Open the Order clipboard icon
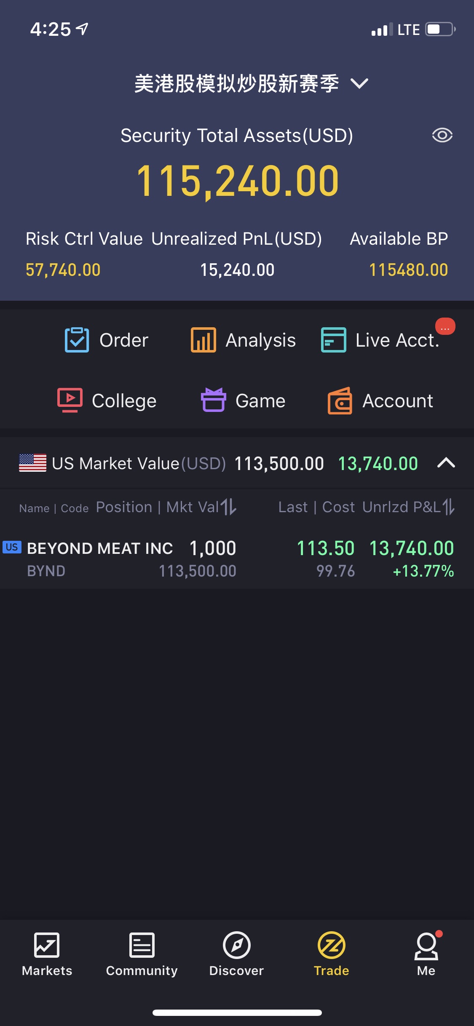The height and width of the screenshot is (1026, 474). pyautogui.click(x=77, y=340)
